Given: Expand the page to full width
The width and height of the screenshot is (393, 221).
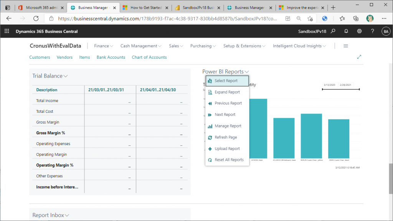Looking at the screenshot, I should coord(359,57).
